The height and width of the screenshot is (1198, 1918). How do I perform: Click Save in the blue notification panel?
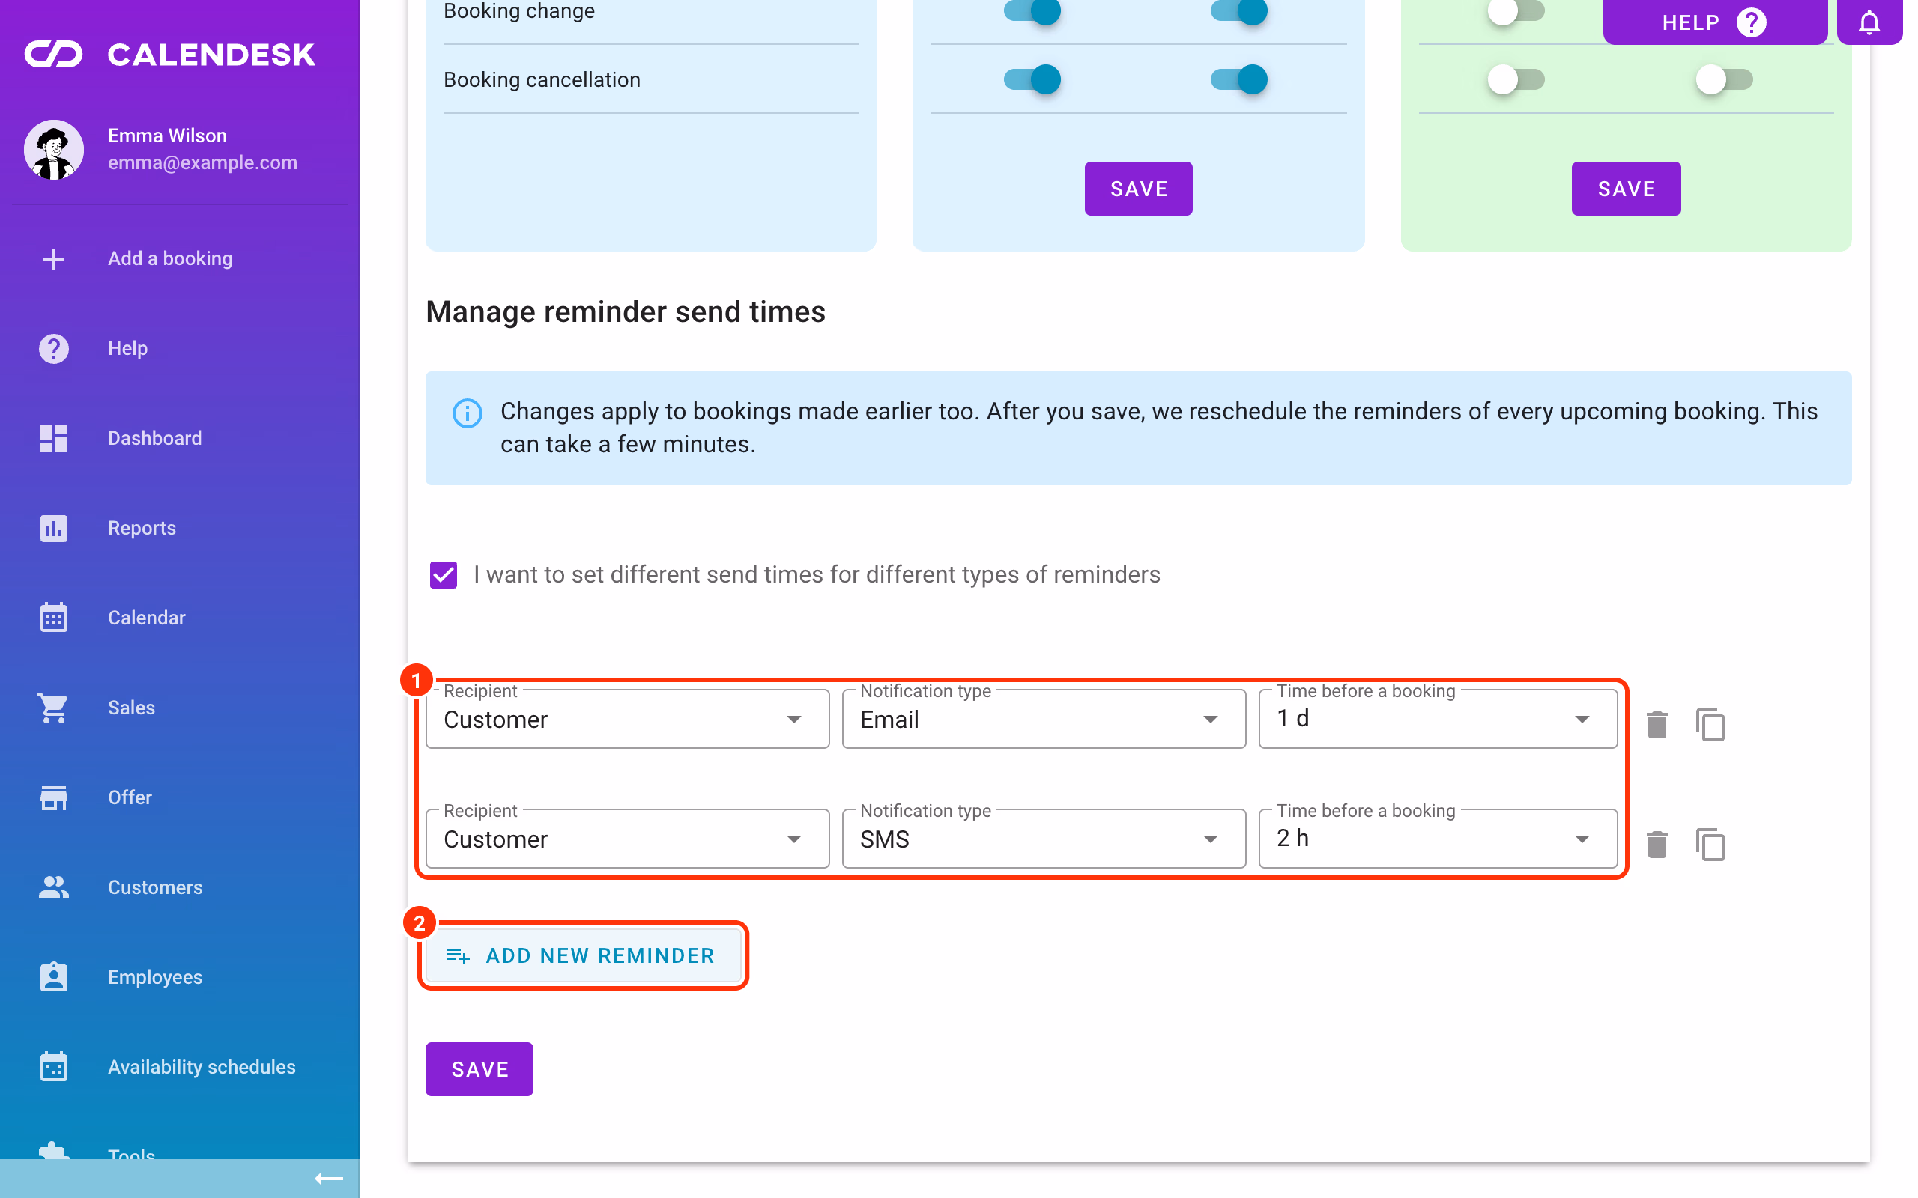pyautogui.click(x=1138, y=189)
